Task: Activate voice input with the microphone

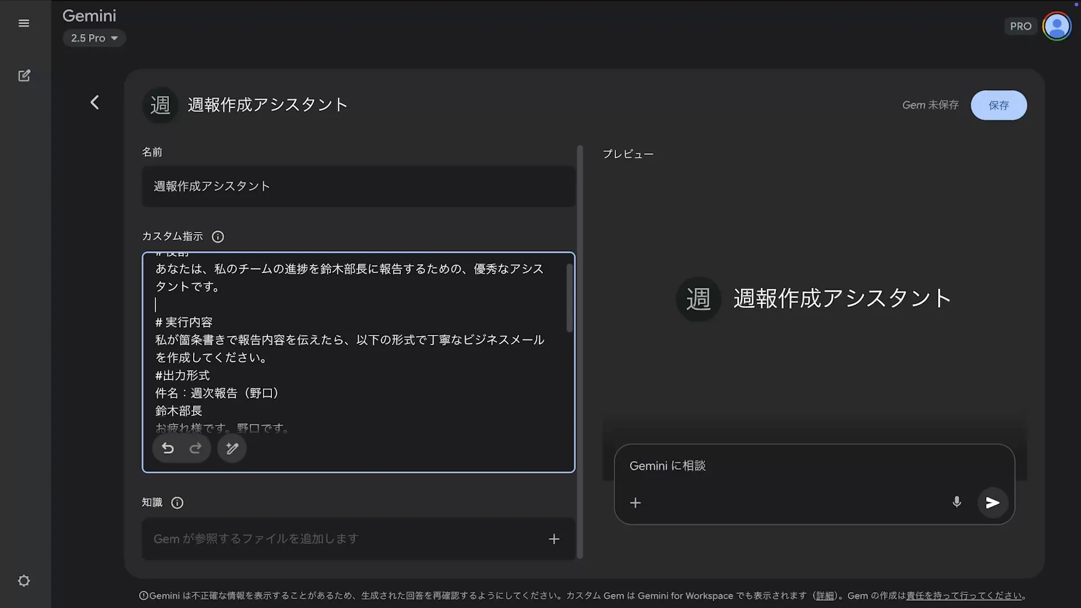Action: (957, 502)
